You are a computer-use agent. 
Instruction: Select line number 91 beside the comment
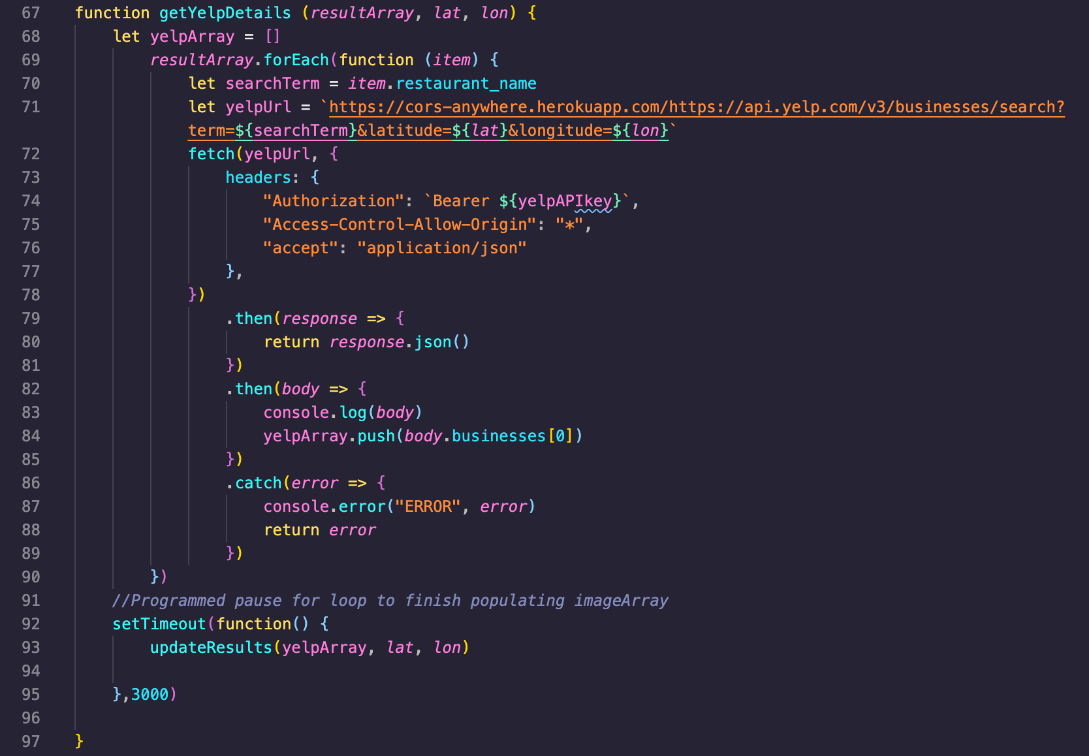(30, 600)
